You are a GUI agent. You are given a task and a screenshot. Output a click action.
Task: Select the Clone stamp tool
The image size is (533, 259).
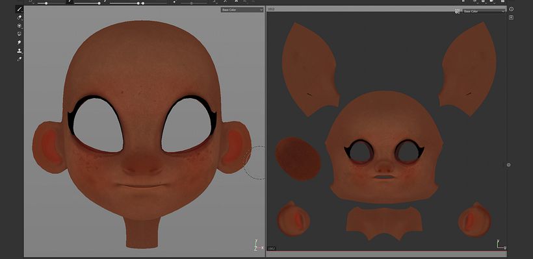pyautogui.click(x=19, y=51)
